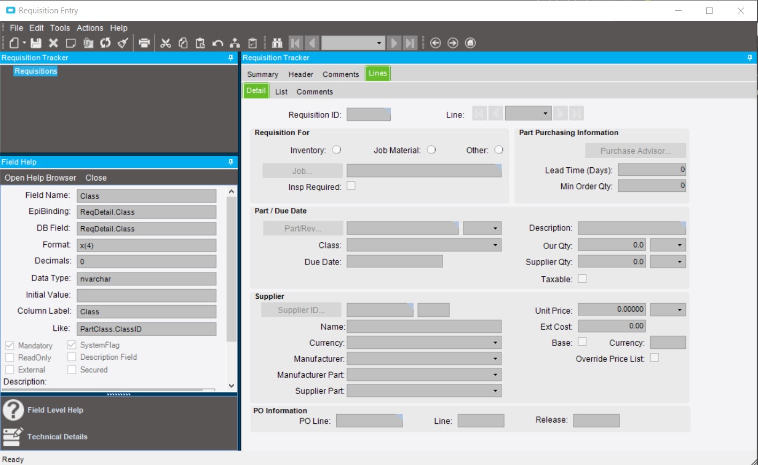Select the Job Material radio button
Screen dimensions: 758x465
click(x=431, y=150)
